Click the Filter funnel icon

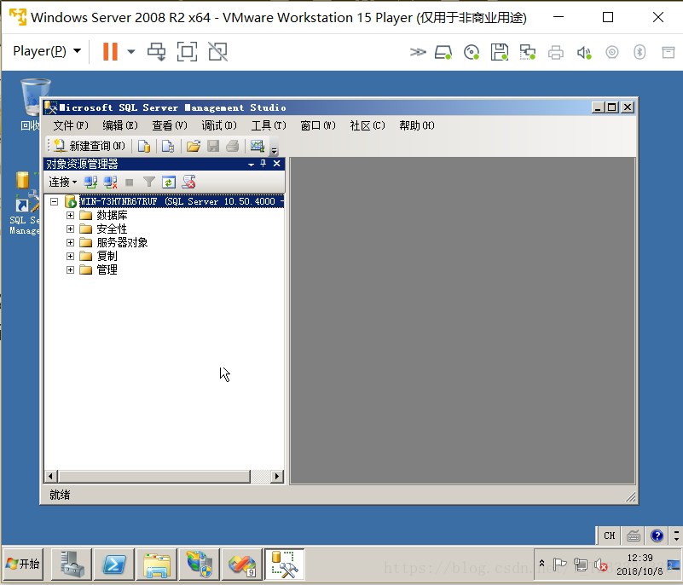[x=149, y=182]
